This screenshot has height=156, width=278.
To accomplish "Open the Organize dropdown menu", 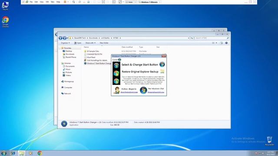I will (x=65, y=43).
